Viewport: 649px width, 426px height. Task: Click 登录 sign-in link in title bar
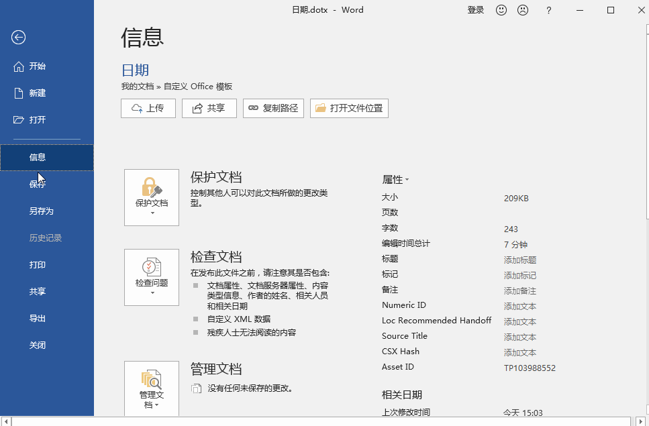click(476, 10)
